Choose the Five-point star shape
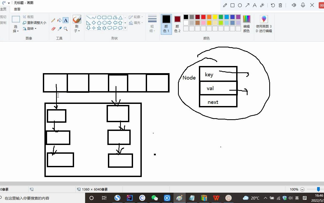This screenshot has height=203, width=324. click(x=99, y=28)
